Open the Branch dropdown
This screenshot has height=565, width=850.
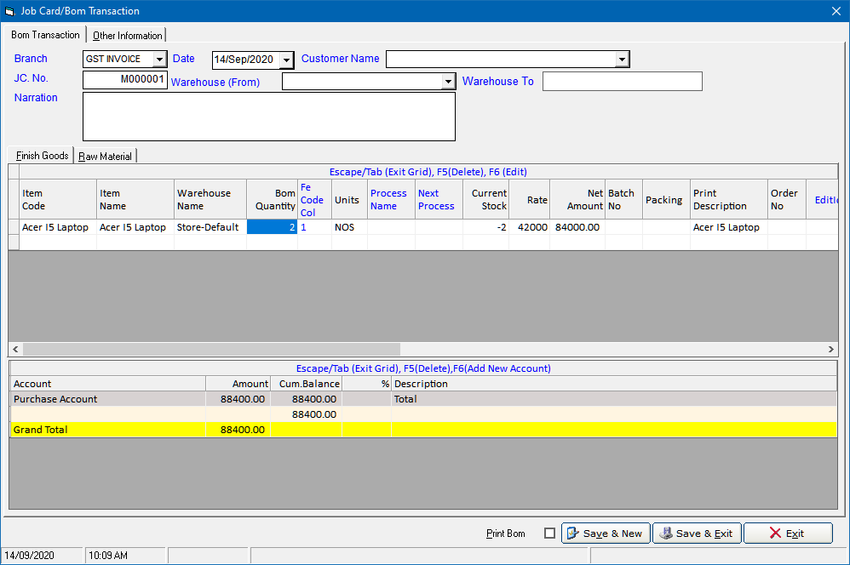159,60
